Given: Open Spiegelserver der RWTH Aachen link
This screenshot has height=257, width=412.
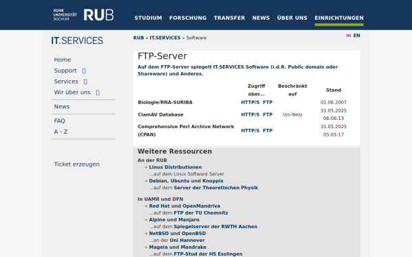Looking at the screenshot, I should [x=216, y=227].
